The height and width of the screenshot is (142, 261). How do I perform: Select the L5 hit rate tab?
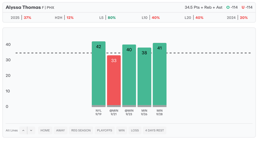(107, 18)
